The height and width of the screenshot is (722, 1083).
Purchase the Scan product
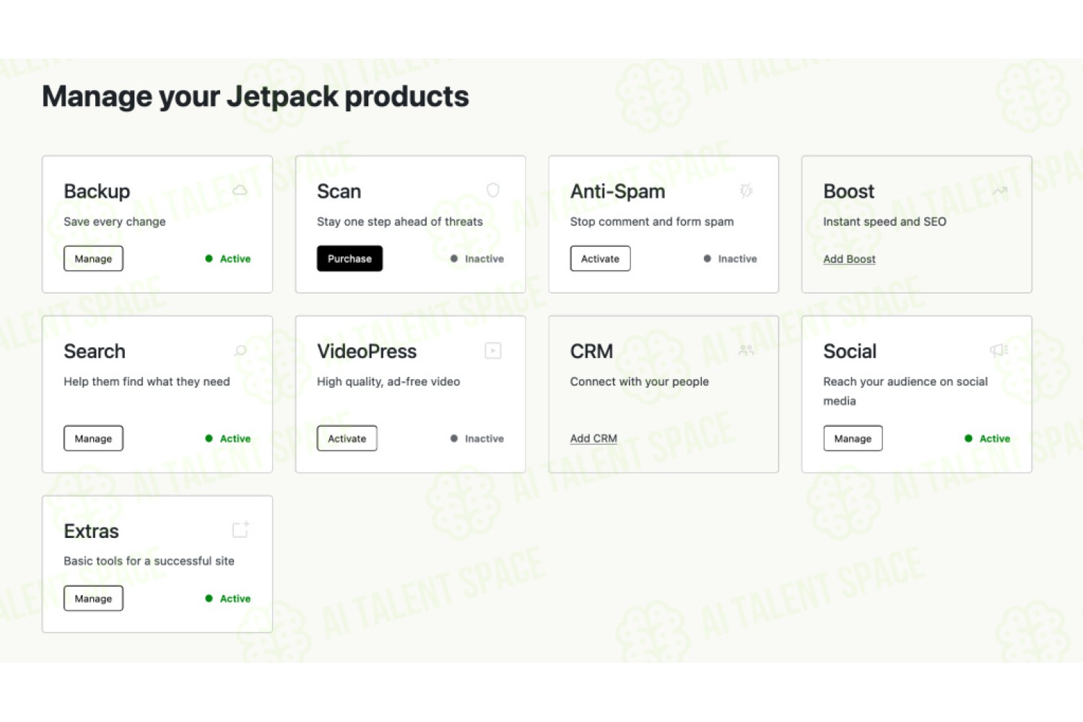click(349, 258)
